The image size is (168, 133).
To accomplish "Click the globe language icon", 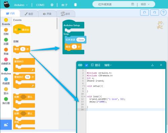I will click(52, 5).
